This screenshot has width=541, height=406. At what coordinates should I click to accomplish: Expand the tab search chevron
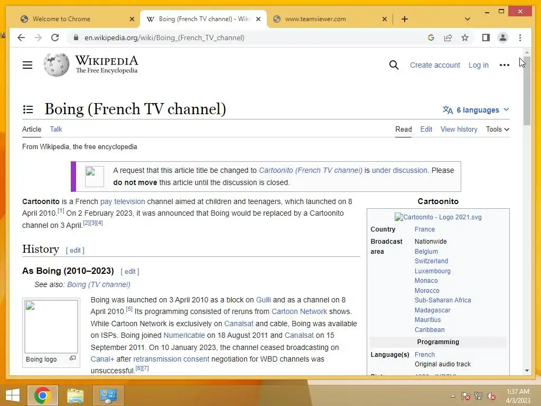pyautogui.click(x=468, y=19)
